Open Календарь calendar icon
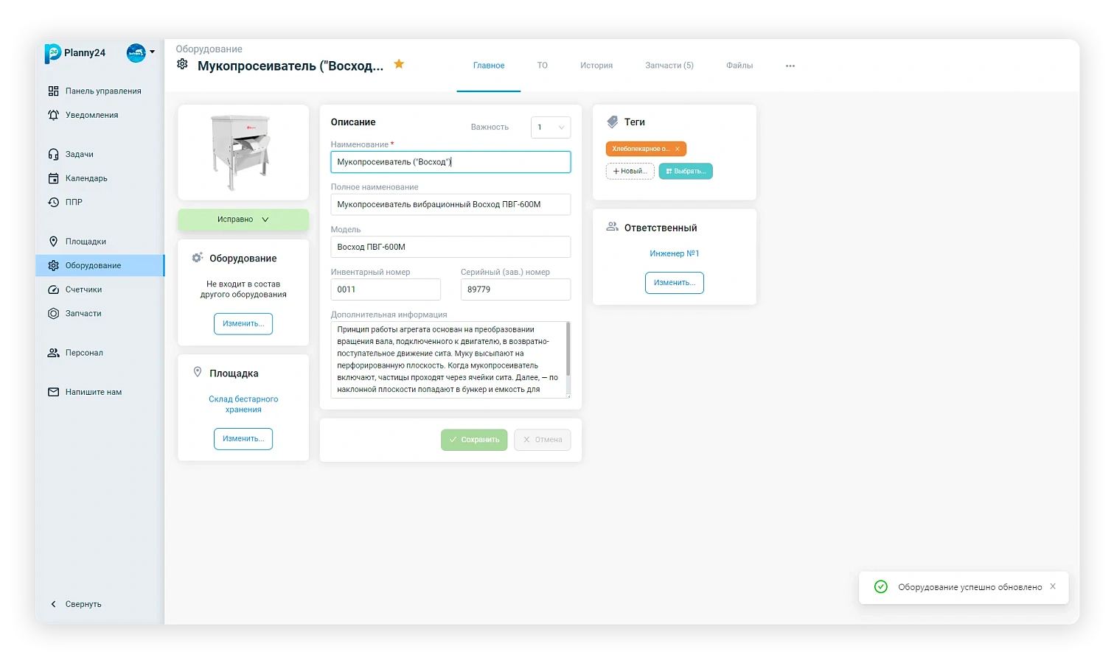Image resolution: width=1114 pixels, height=663 pixels. (x=53, y=178)
